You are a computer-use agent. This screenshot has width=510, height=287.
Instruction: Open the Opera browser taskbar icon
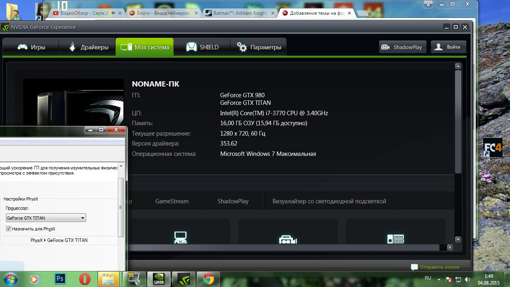tap(84, 279)
